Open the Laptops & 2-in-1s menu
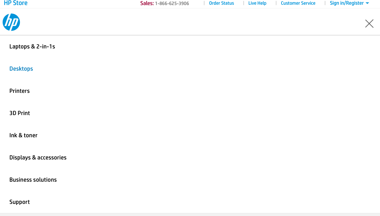380x216 pixels. pyautogui.click(x=32, y=46)
